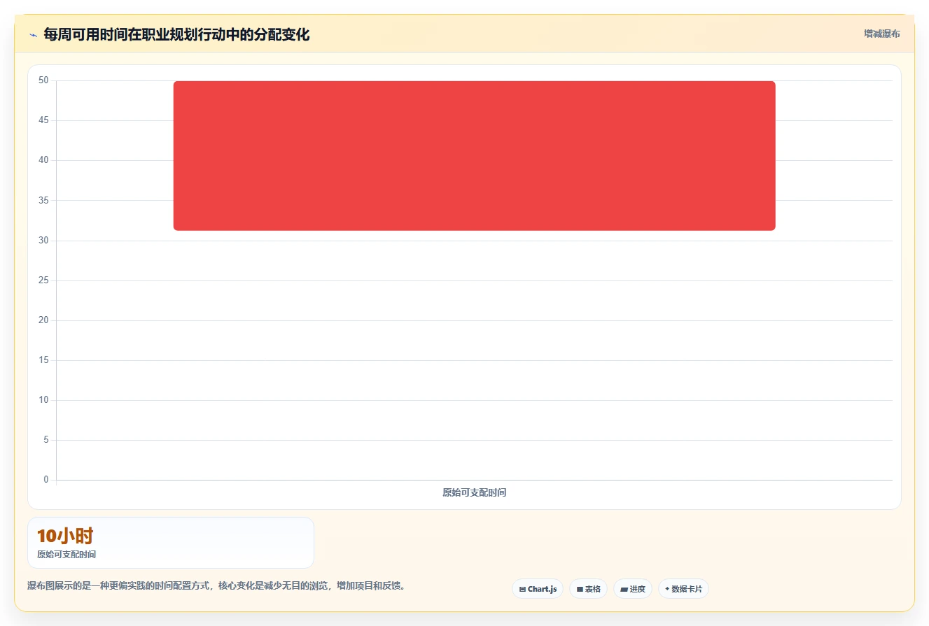Click the 进度 tag
The width and height of the screenshot is (929, 626).
click(x=633, y=589)
